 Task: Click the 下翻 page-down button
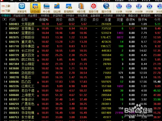pos(6,11)
